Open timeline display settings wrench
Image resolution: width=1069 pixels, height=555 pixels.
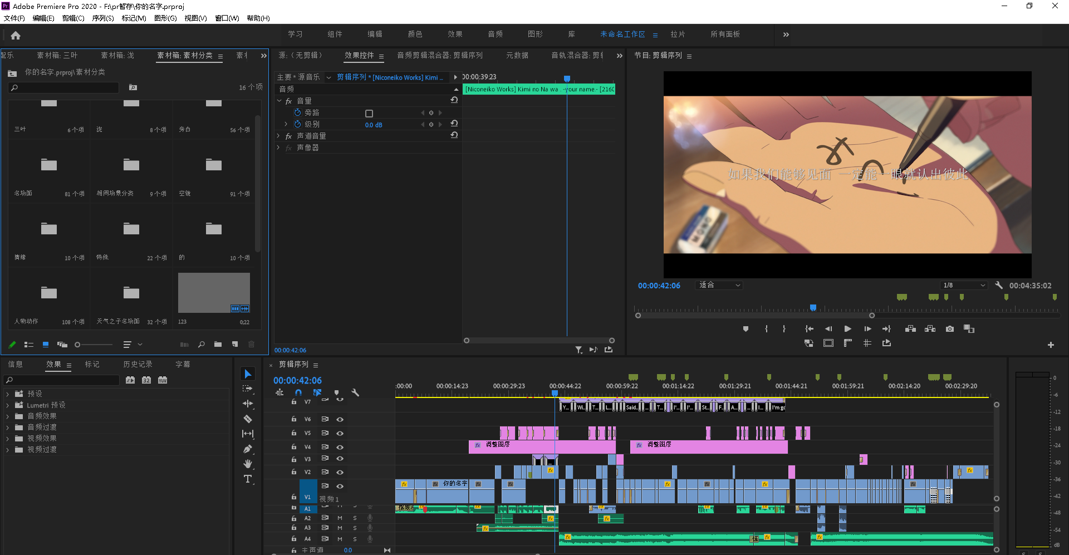[355, 392]
